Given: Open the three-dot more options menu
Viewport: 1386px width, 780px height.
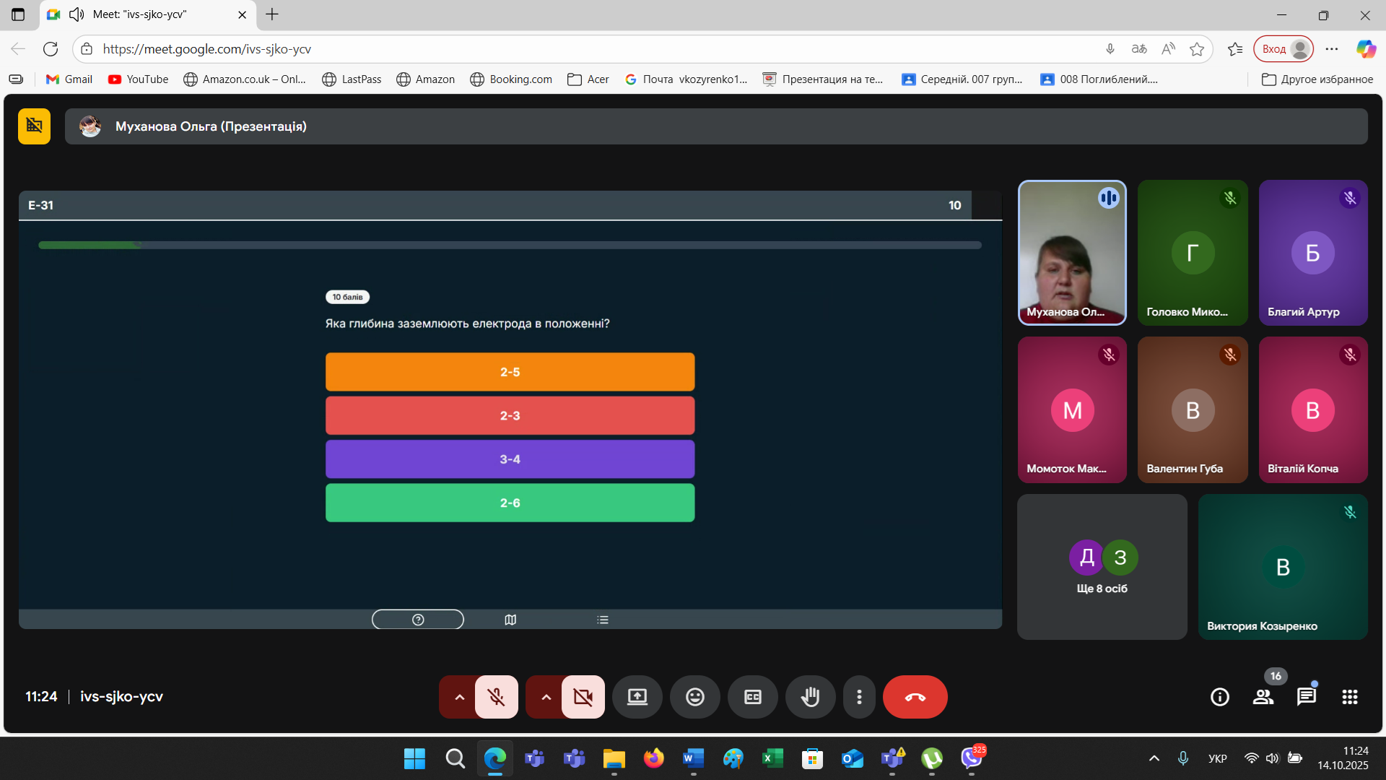Looking at the screenshot, I should point(858,697).
